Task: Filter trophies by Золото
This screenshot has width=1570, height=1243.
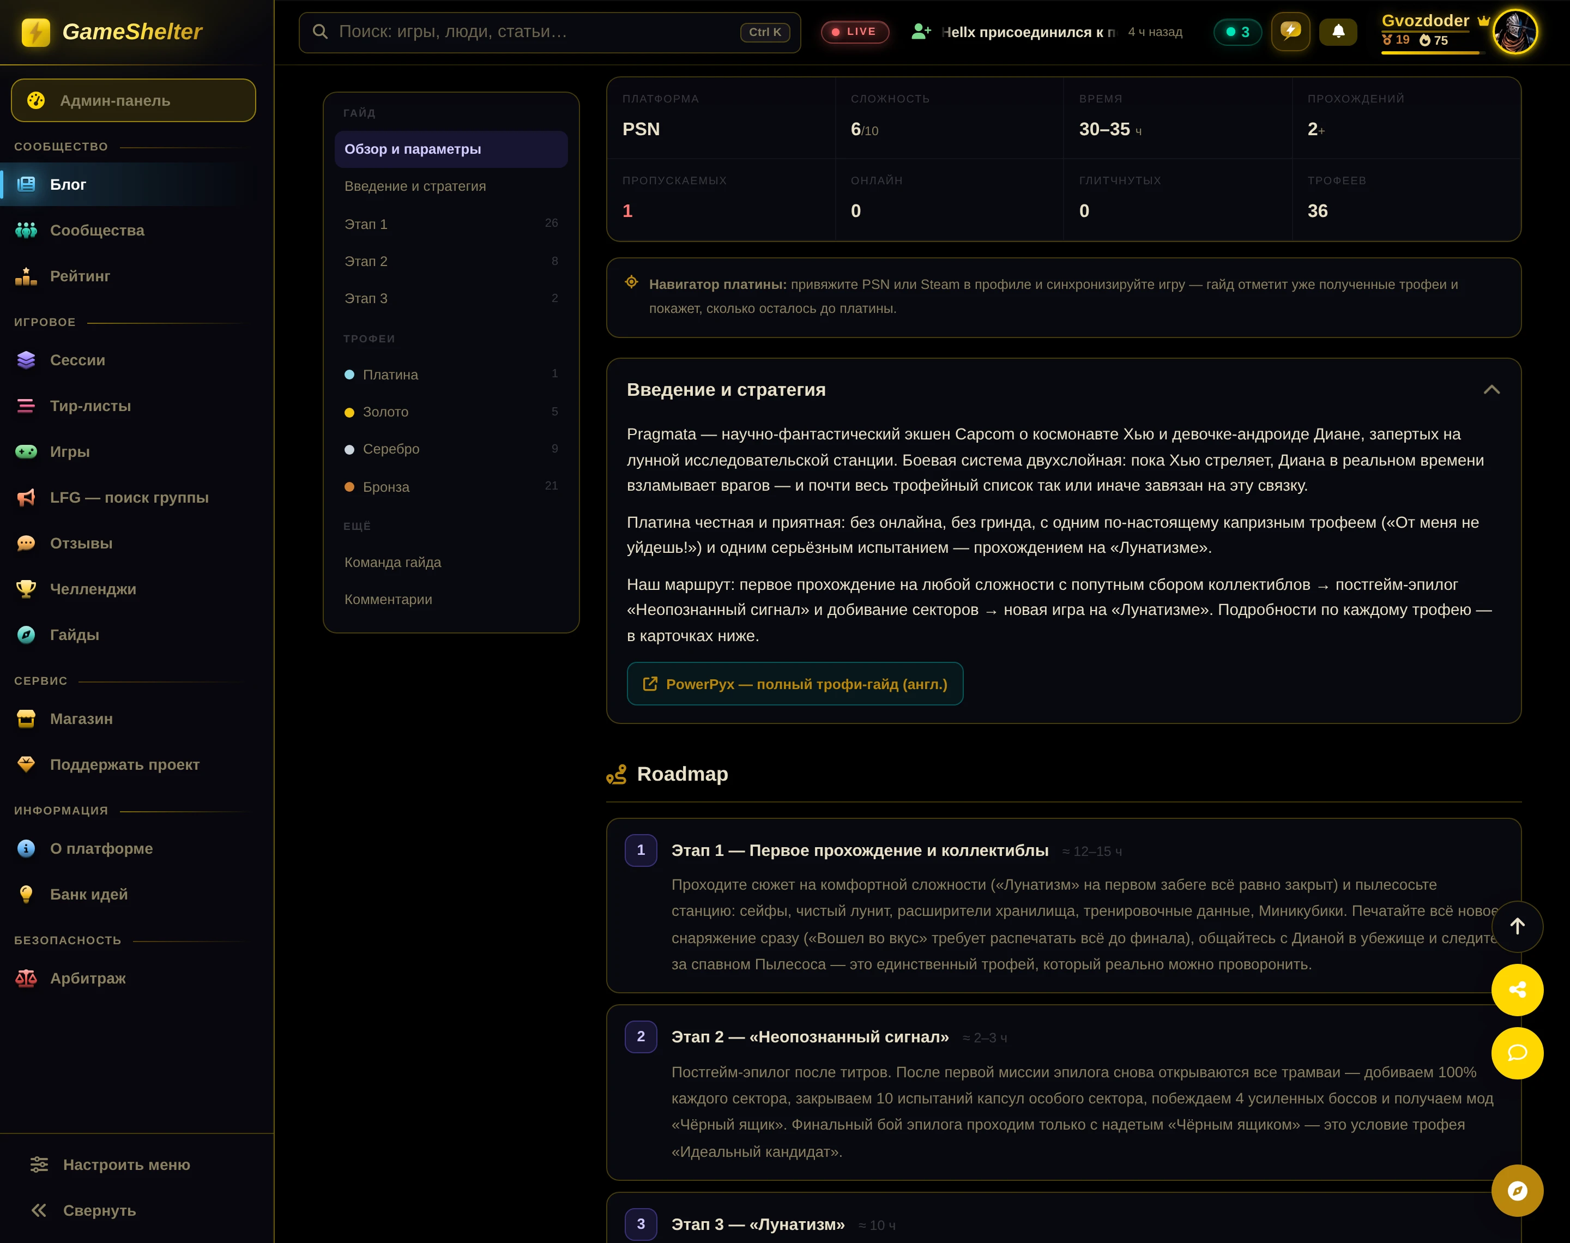Action: click(451, 412)
